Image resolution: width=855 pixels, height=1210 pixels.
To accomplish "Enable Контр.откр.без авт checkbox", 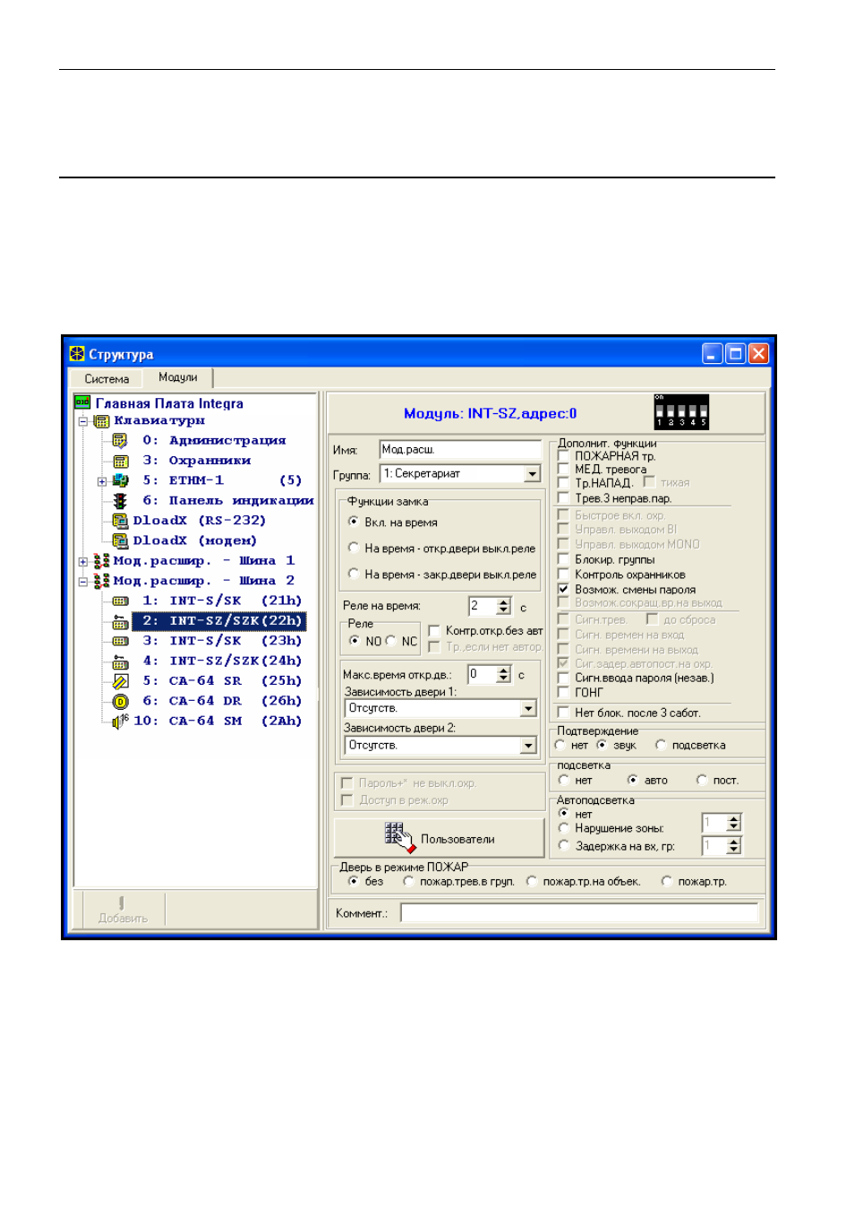I will click(x=434, y=630).
